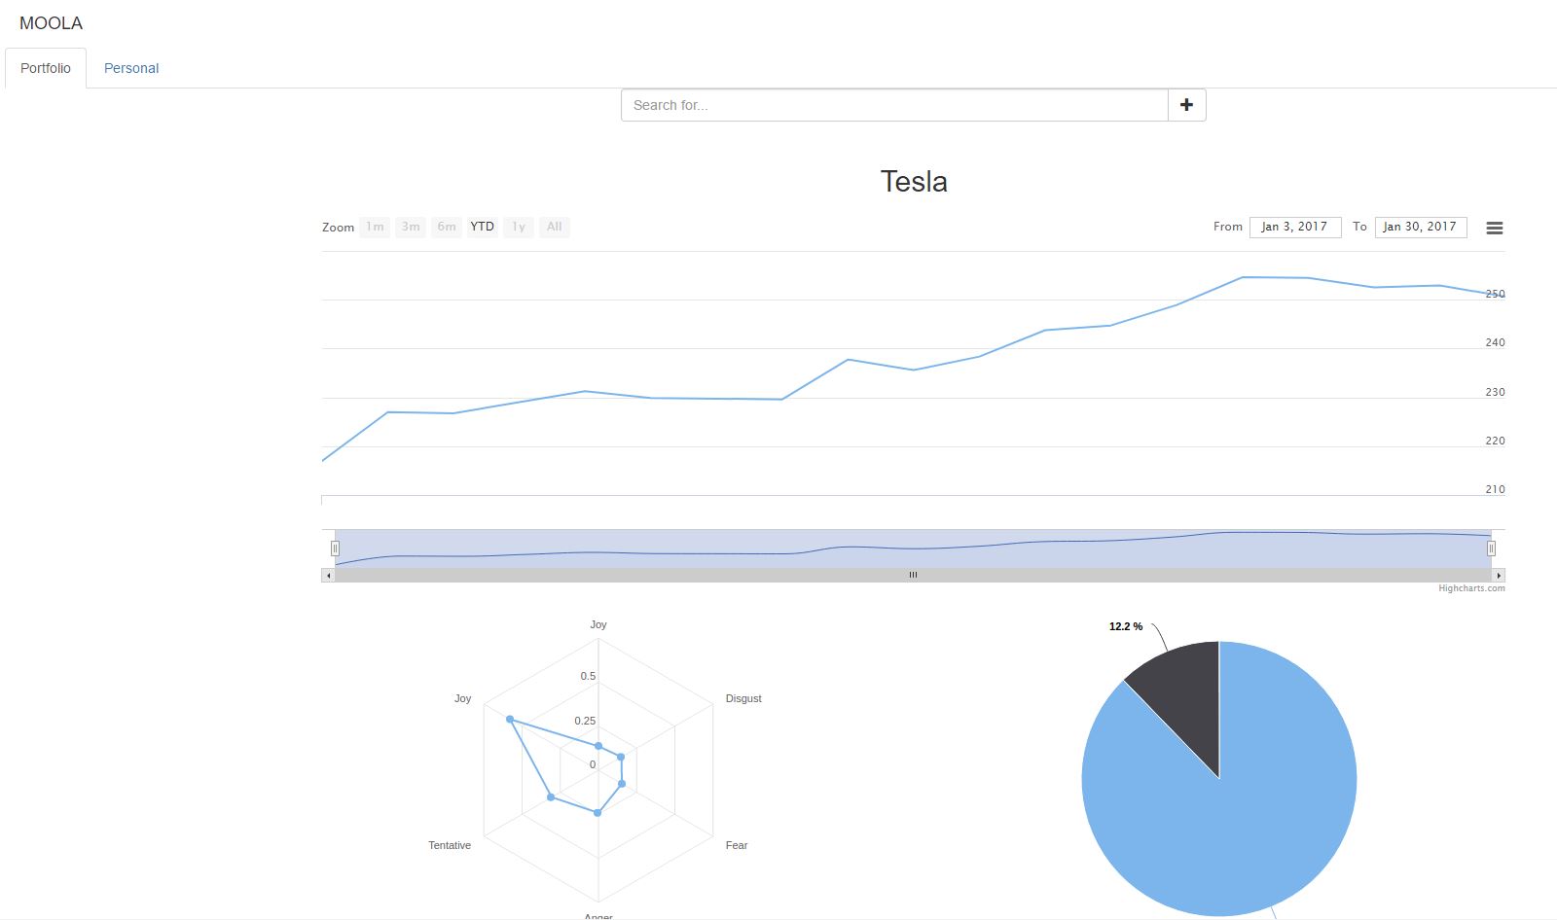Open the Highcharts.com credit link
This screenshot has height=920, width=1557.
[x=1471, y=588]
